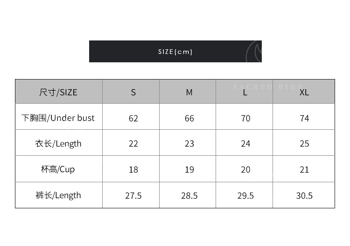This screenshot has width=350, height=246.
Task: Click the 衣长/Length row label
Action: tap(58, 143)
